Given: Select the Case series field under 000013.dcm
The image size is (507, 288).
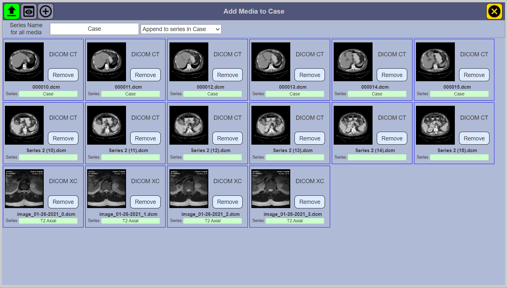Looking at the screenshot, I should click(295, 94).
